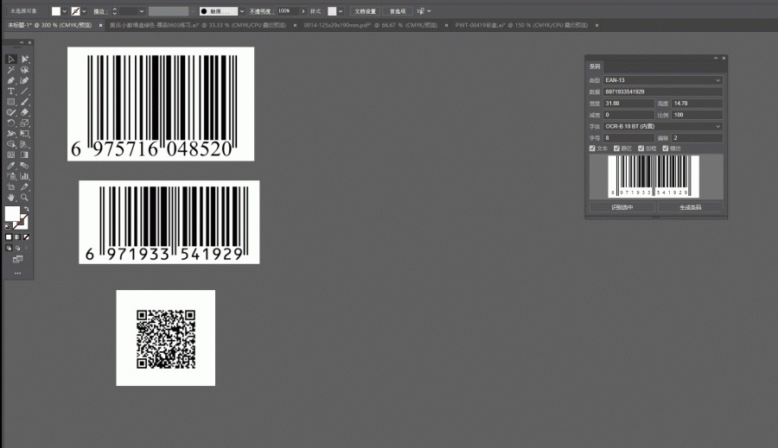Viewport: 778px width, 448px height.
Task: Expand the OCR-B 10 BT font dropdown
Action: point(662,126)
